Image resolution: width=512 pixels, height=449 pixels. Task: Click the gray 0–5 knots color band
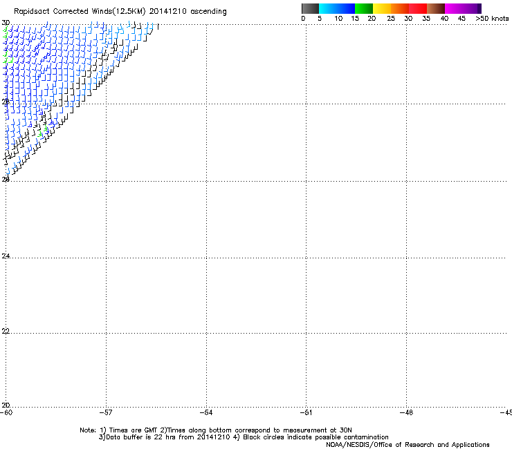(x=310, y=8)
